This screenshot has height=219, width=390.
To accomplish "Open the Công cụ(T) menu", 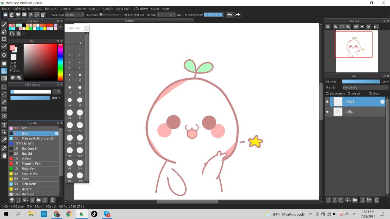I will 123,8.
